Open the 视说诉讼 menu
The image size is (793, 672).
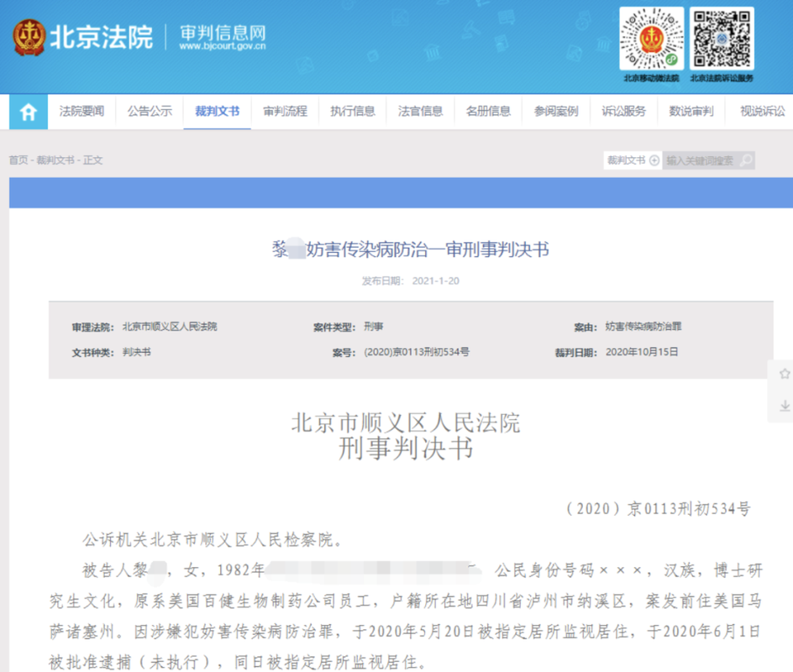click(x=762, y=111)
